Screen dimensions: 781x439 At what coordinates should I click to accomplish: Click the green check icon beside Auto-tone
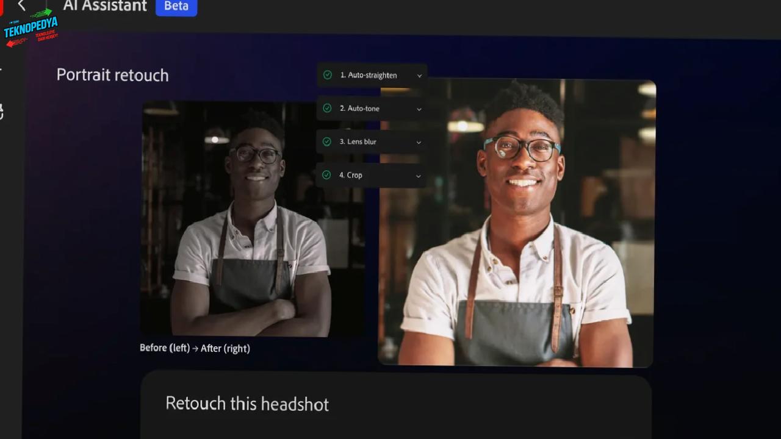point(328,108)
